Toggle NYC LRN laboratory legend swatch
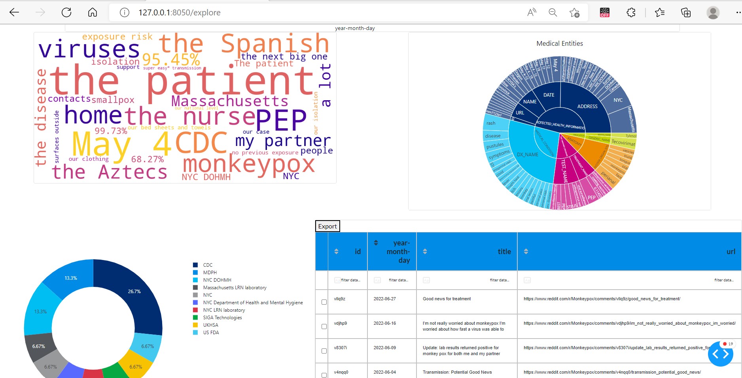Image resolution: width=742 pixels, height=378 pixels. [195, 310]
